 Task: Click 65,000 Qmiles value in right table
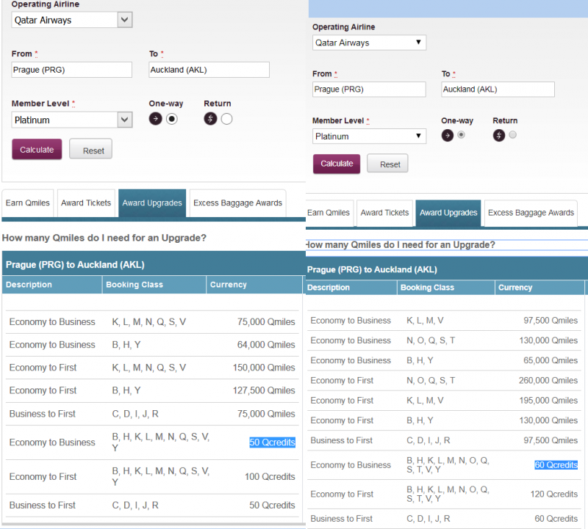551,360
